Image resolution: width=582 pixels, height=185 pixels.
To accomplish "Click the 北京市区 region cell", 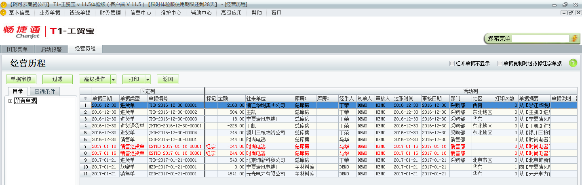I will [x=483, y=160].
